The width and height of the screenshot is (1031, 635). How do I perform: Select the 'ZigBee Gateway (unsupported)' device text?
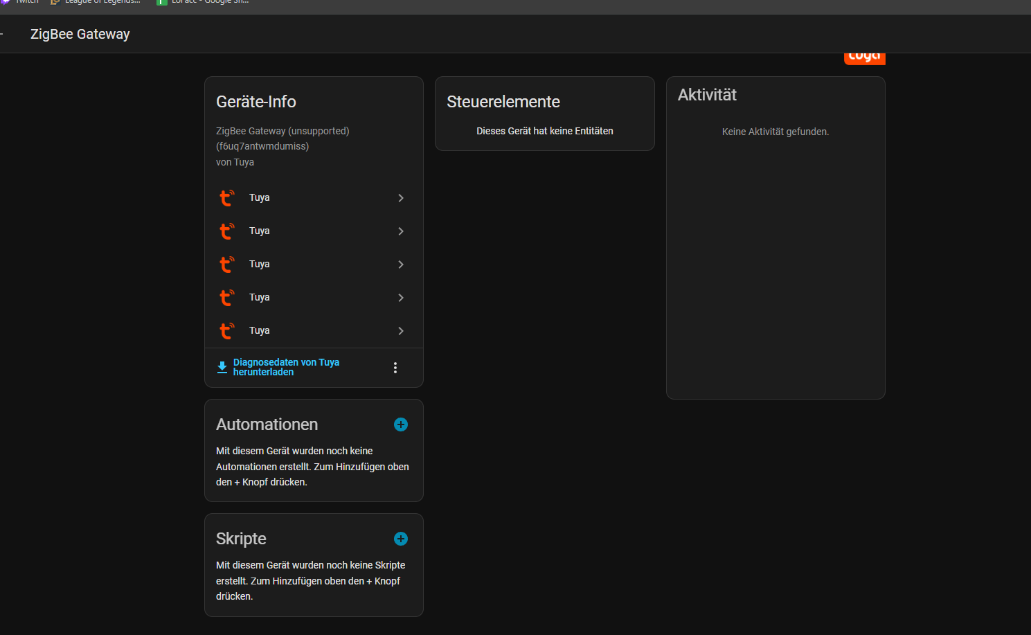point(283,131)
